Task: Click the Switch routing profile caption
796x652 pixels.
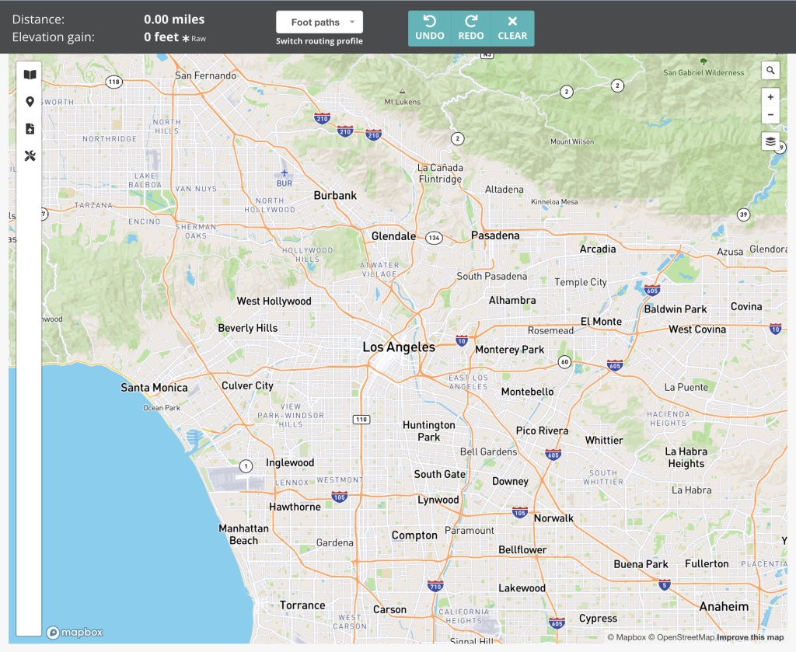Action: click(x=319, y=41)
